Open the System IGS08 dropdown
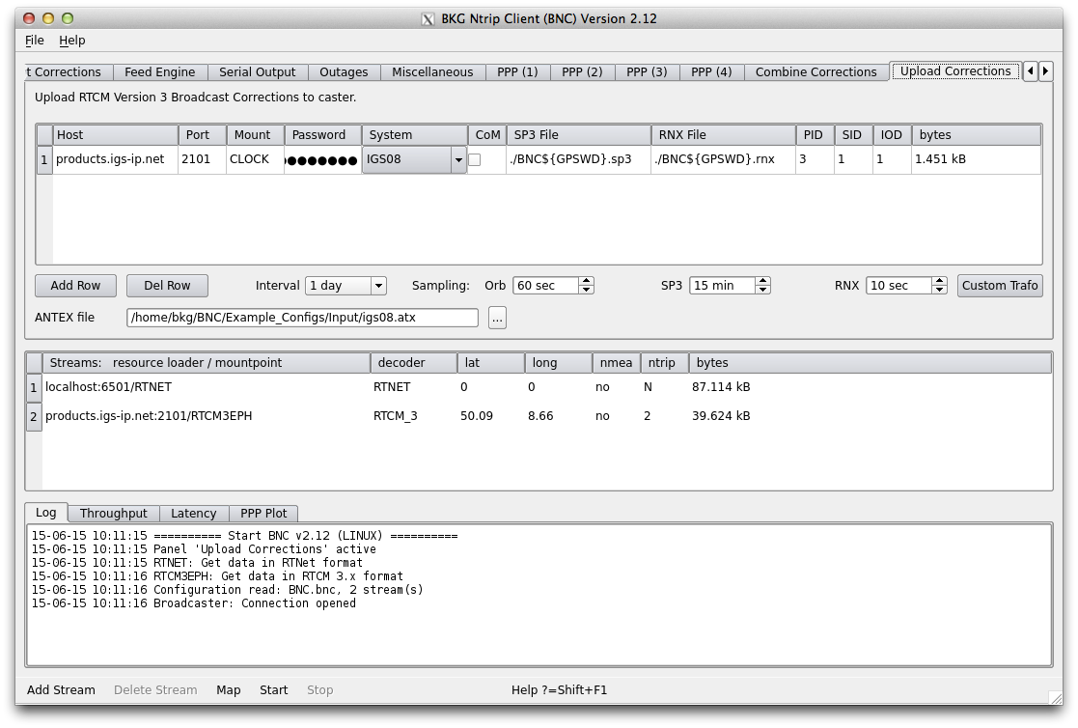 click(458, 160)
